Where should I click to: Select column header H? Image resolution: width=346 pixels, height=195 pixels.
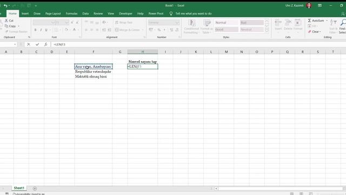tap(143, 52)
